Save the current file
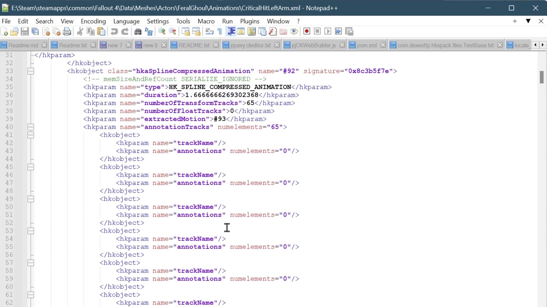 25,31
